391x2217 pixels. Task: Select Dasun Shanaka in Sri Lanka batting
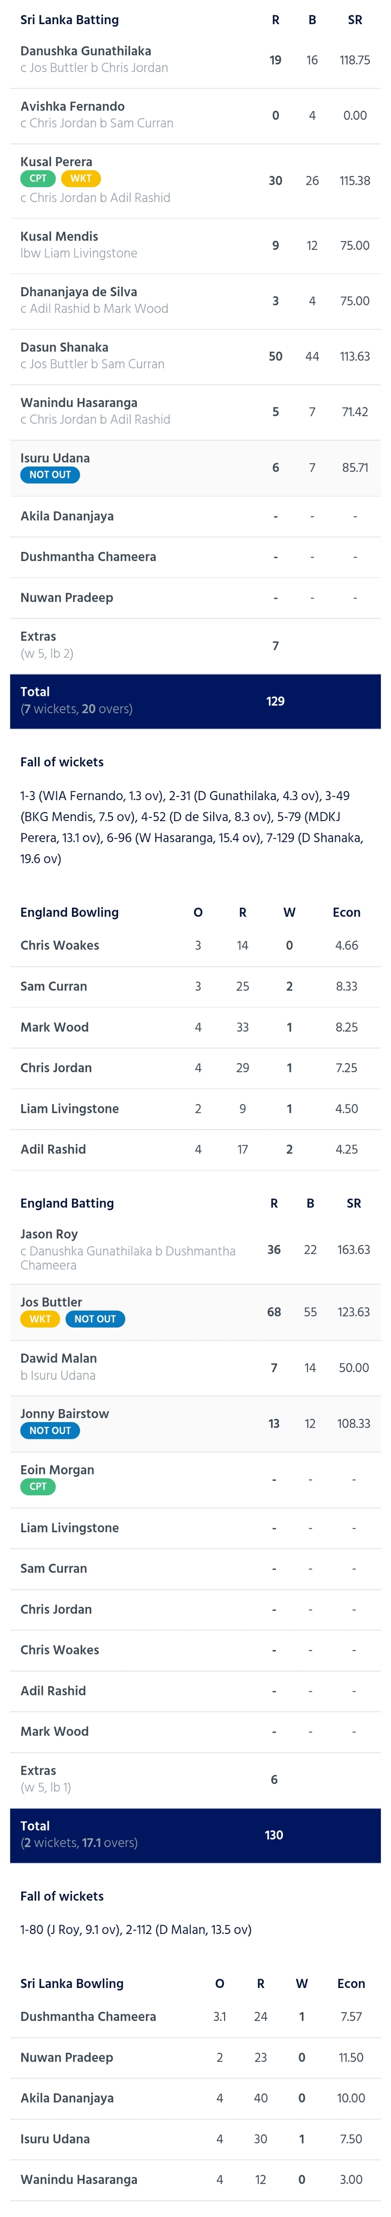pos(195,356)
